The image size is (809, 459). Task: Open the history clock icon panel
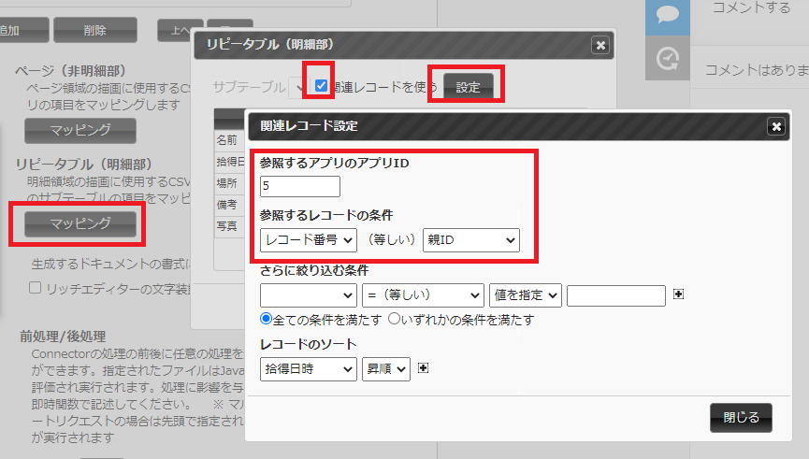tap(667, 59)
